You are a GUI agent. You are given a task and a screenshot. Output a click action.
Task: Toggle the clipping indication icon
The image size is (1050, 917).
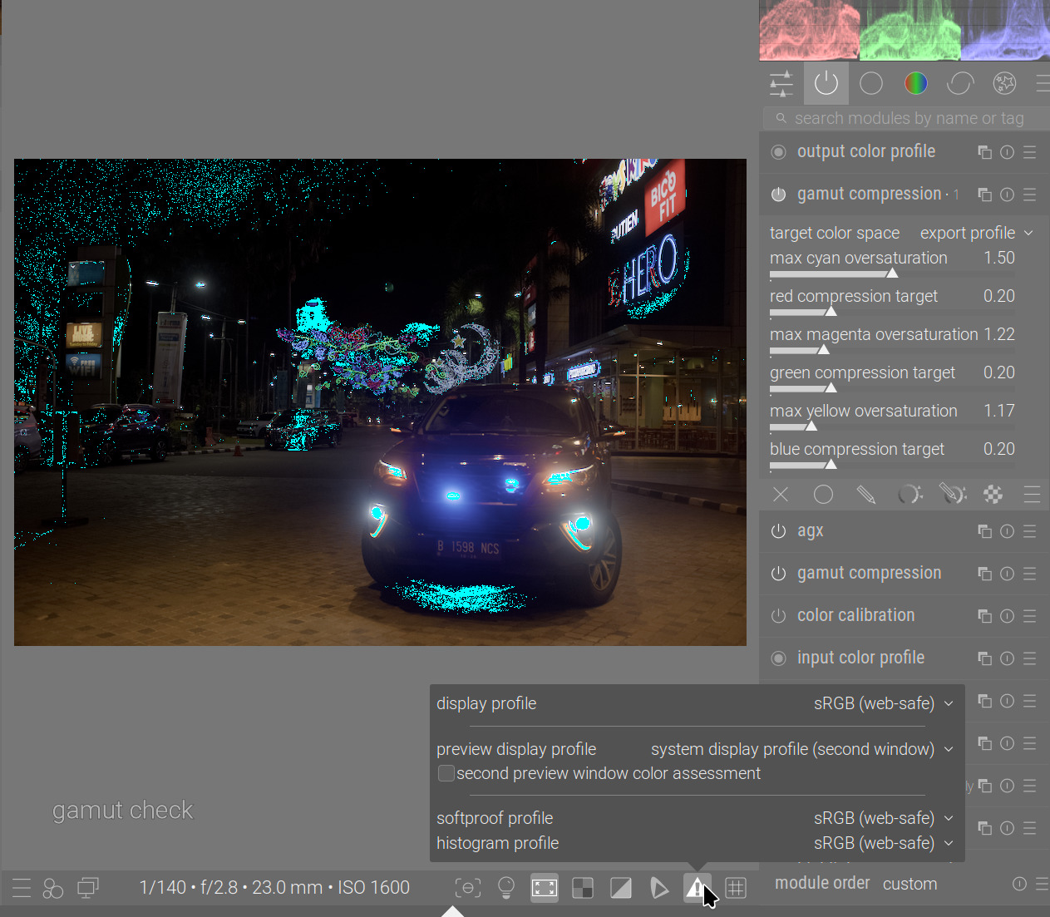click(621, 888)
